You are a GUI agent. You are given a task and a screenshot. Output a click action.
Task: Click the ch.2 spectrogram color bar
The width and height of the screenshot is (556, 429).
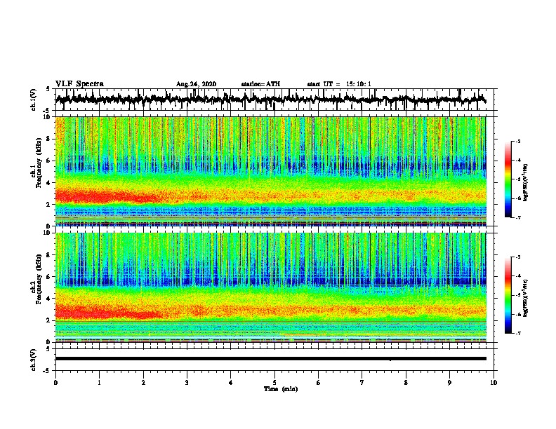(x=508, y=295)
